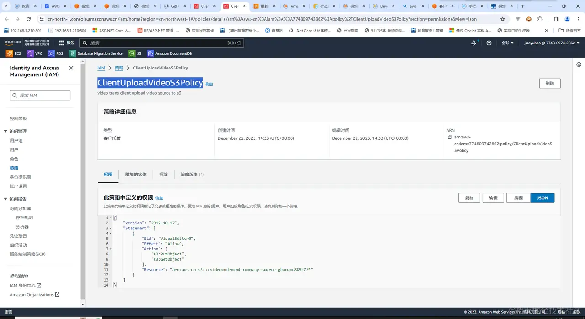Image resolution: width=585 pixels, height=319 pixels.
Task: Open 账户设置 in the sidebar
Action: coord(18,186)
